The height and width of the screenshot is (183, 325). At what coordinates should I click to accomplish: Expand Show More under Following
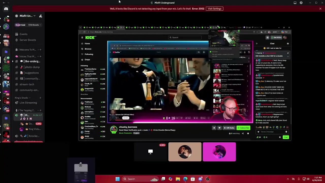(x=84, y=94)
